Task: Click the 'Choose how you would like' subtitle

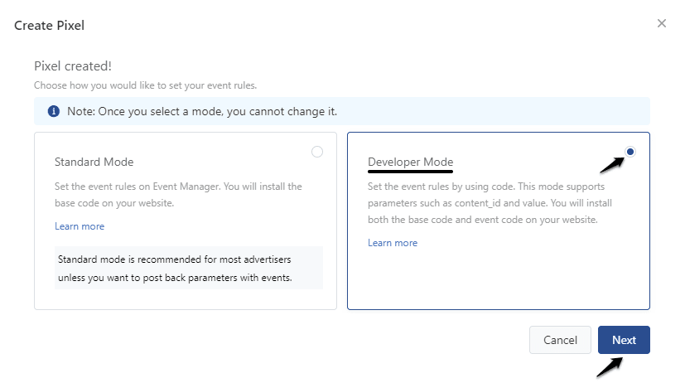Action: (x=145, y=85)
